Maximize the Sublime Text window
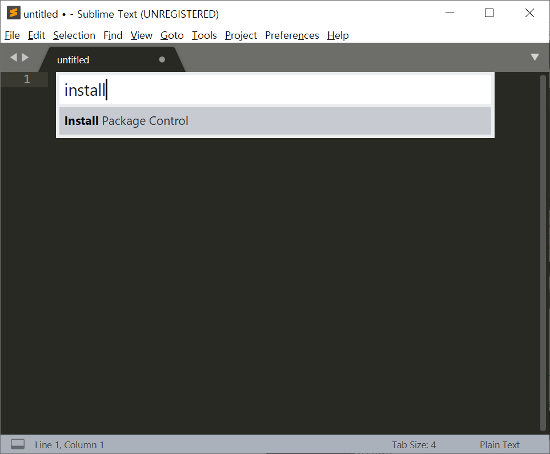 [489, 13]
